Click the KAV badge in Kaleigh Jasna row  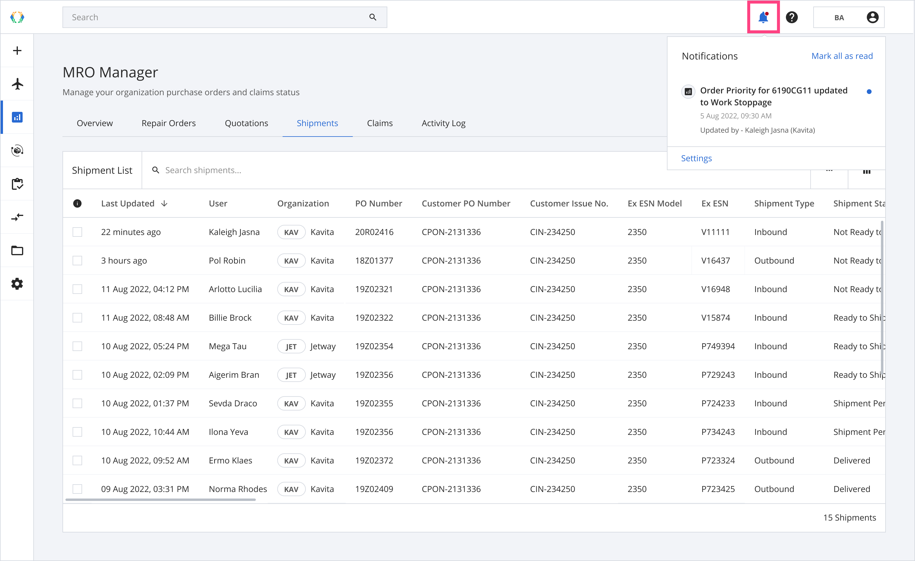[291, 232]
